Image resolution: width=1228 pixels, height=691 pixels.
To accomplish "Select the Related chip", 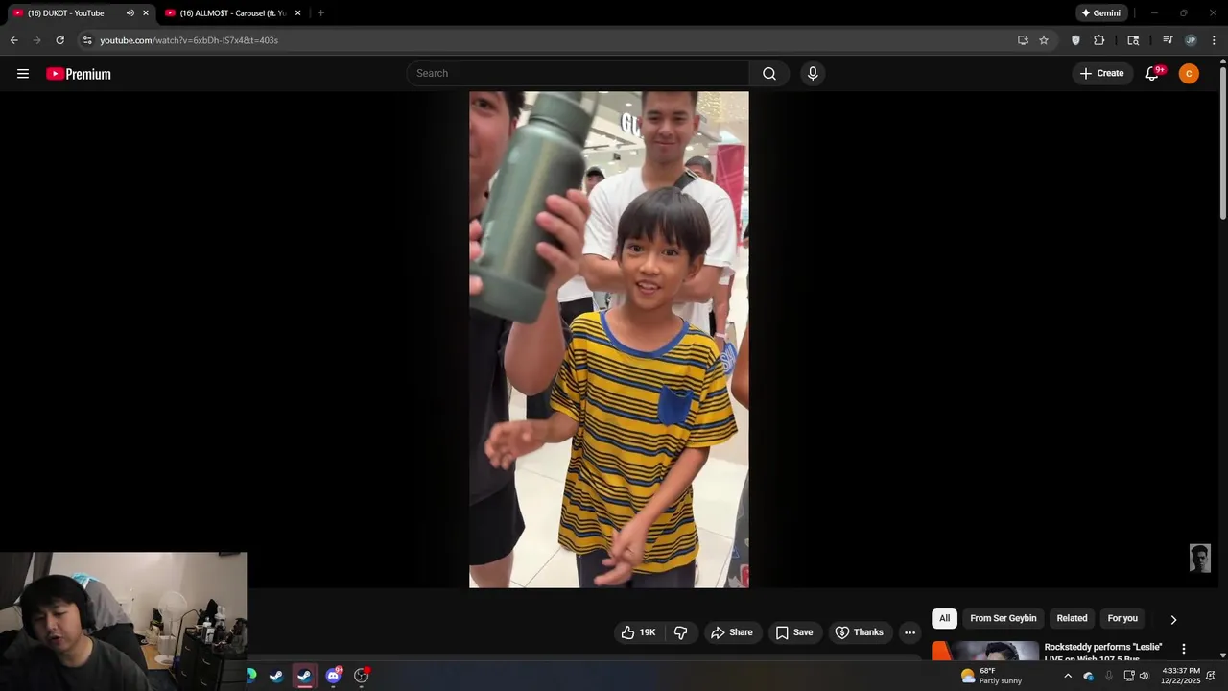I will point(1072,618).
